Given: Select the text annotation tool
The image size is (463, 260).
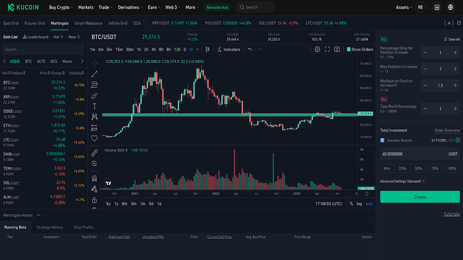Looking at the screenshot, I should pos(94,106).
